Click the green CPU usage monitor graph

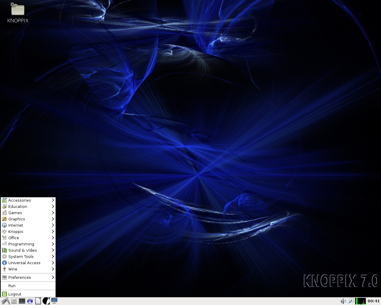[x=360, y=301]
